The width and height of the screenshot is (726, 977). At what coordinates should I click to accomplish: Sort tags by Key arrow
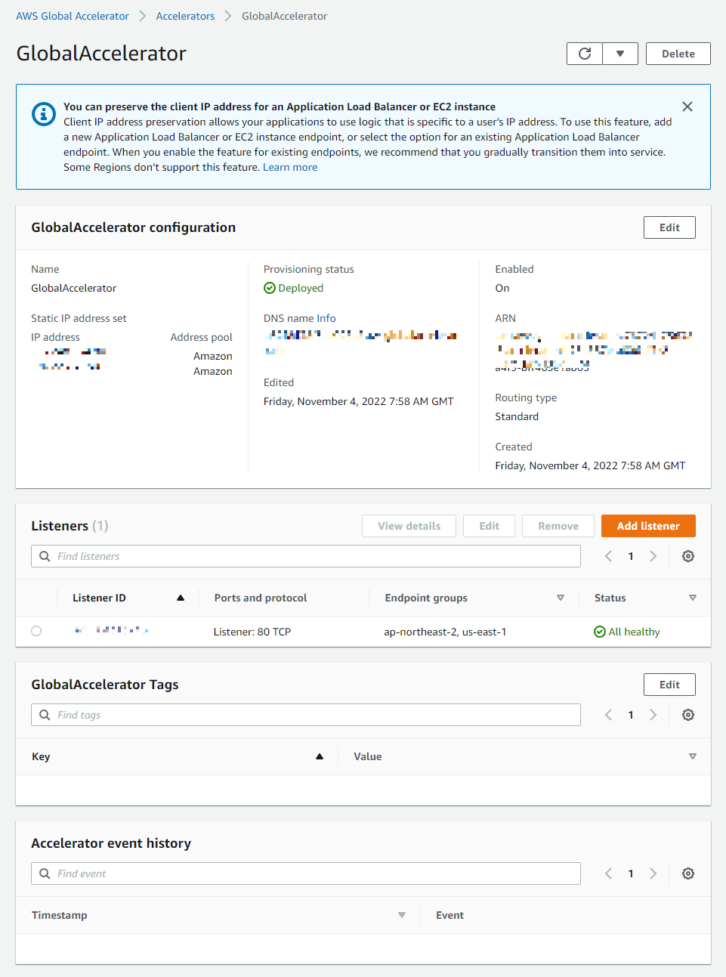[x=320, y=756]
